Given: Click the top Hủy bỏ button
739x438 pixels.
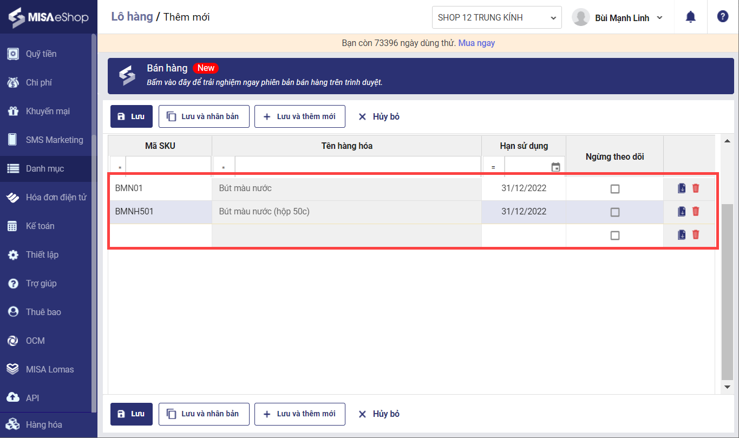Looking at the screenshot, I should click(x=379, y=116).
